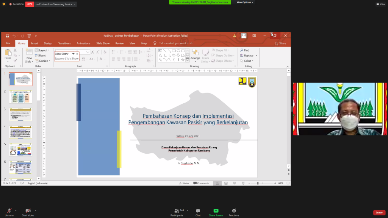Viewport: 388px width, 218px height.
Task: Click Resume Slide Show
Action: [66, 59]
